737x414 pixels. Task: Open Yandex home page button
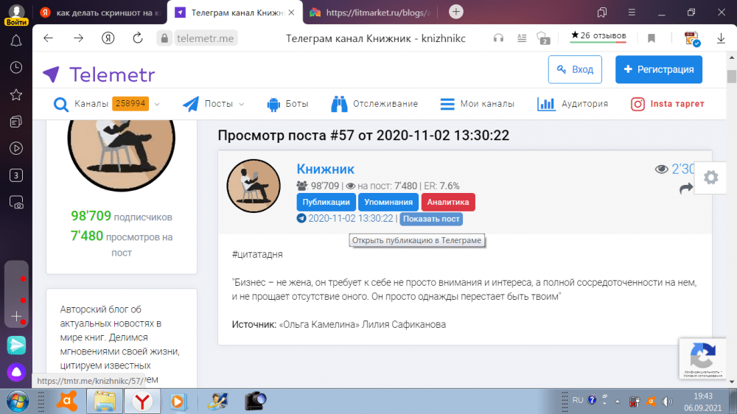click(108, 38)
